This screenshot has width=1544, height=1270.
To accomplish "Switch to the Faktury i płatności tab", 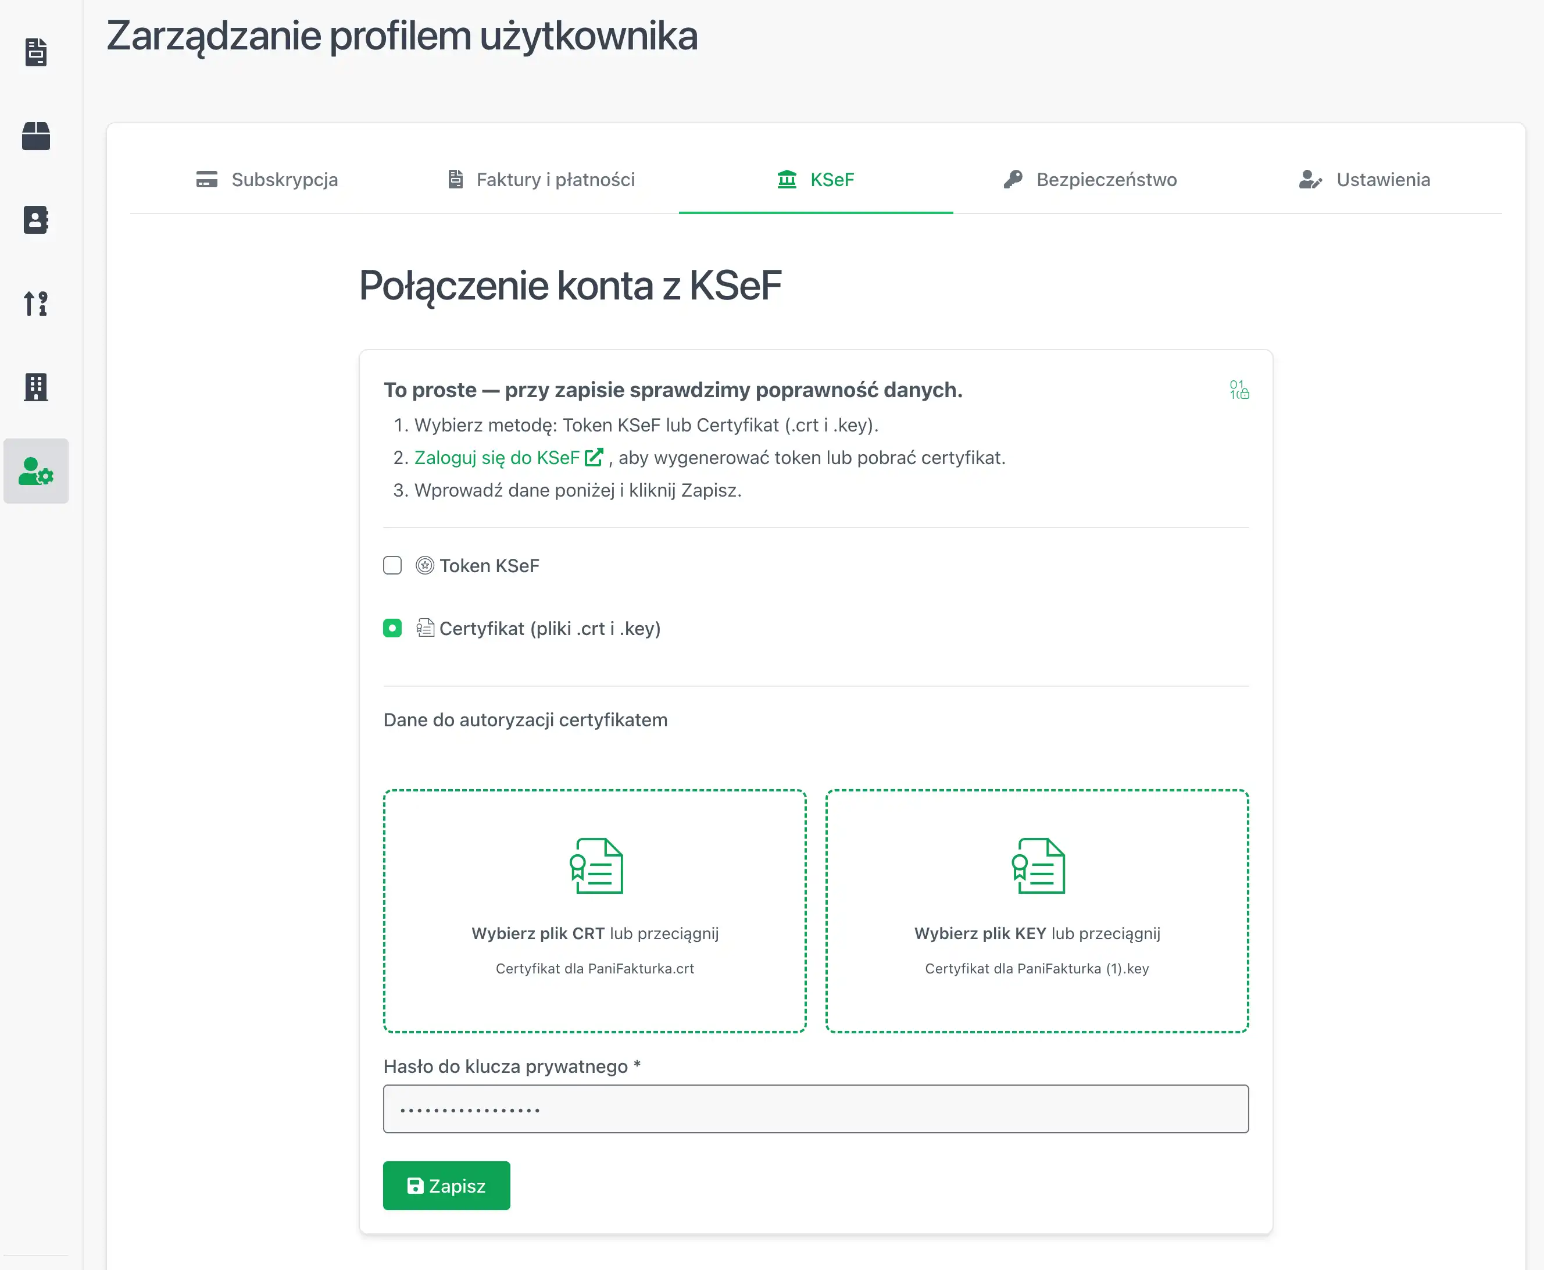I will click(x=541, y=180).
